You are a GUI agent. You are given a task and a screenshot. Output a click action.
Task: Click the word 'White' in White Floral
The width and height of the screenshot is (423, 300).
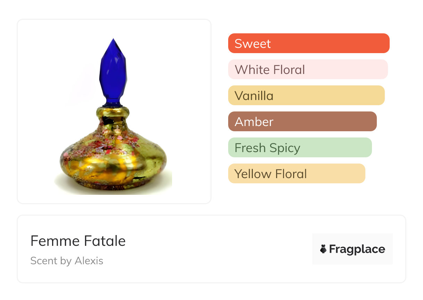coord(250,70)
